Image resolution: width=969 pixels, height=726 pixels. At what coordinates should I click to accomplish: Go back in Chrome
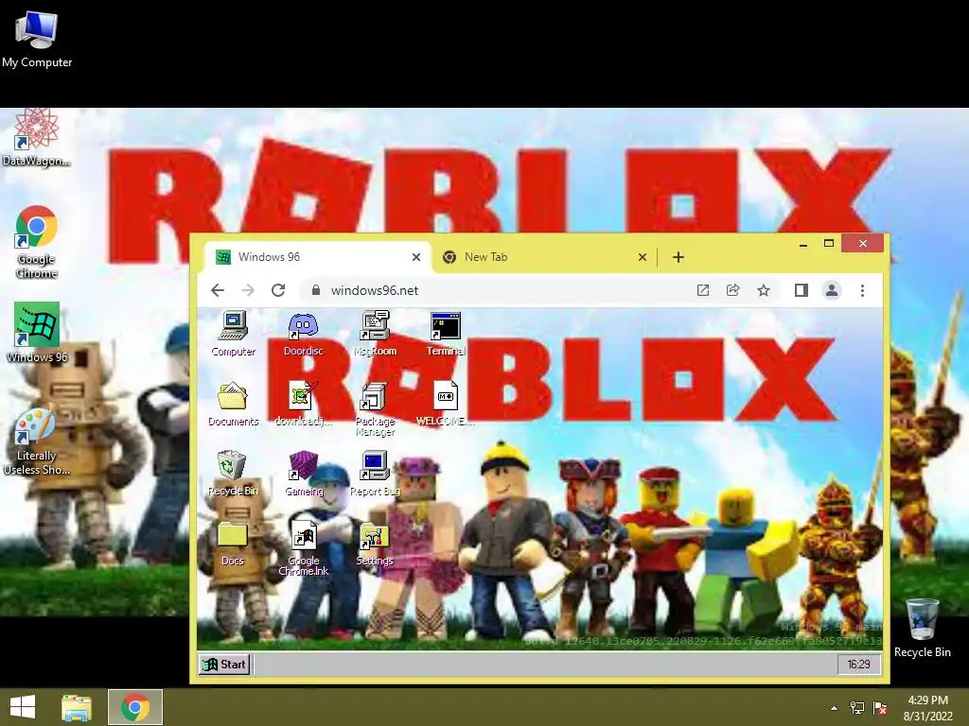point(218,290)
